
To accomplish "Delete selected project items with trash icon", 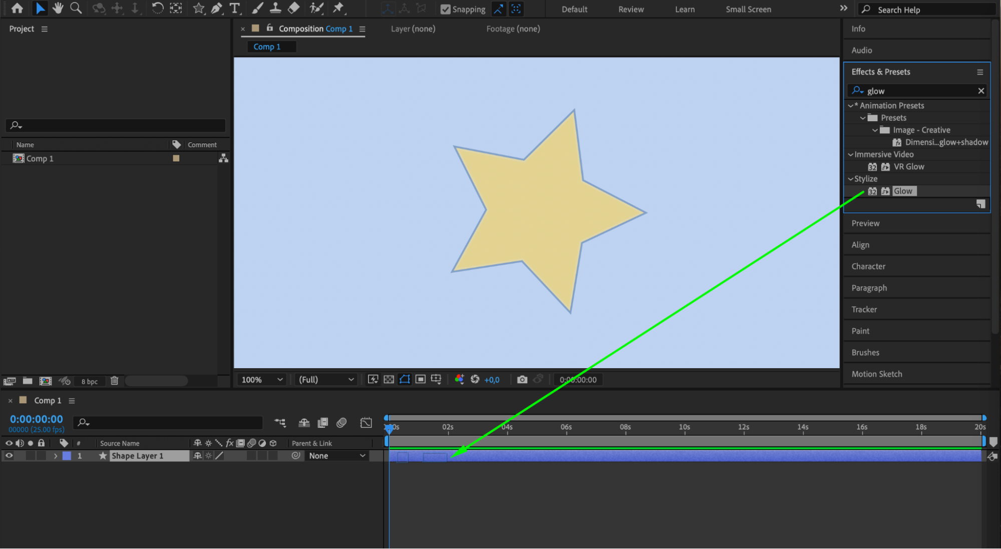I will coord(114,381).
